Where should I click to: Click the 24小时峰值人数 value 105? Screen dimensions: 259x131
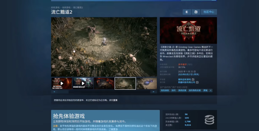[x=187, y=118]
